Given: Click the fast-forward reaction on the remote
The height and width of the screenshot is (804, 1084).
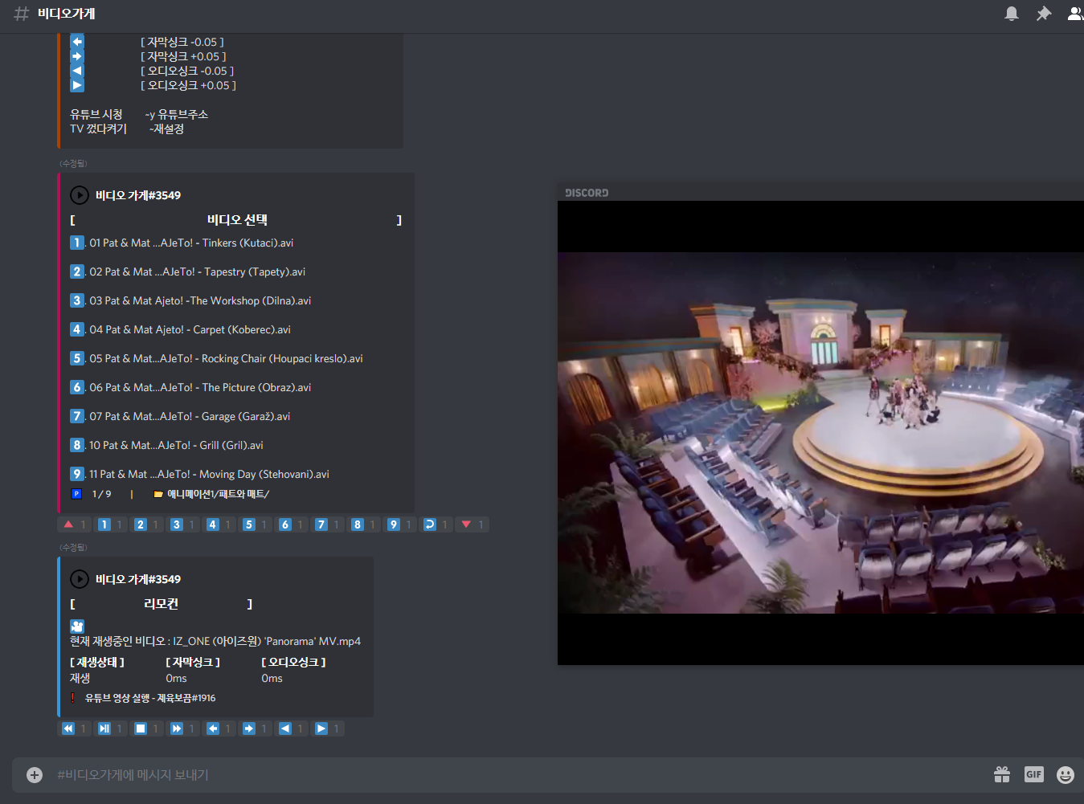Looking at the screenshot, I should (x=176, y=728).
